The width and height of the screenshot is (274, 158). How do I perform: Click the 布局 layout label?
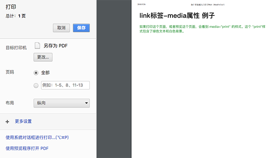click(10, 103)
